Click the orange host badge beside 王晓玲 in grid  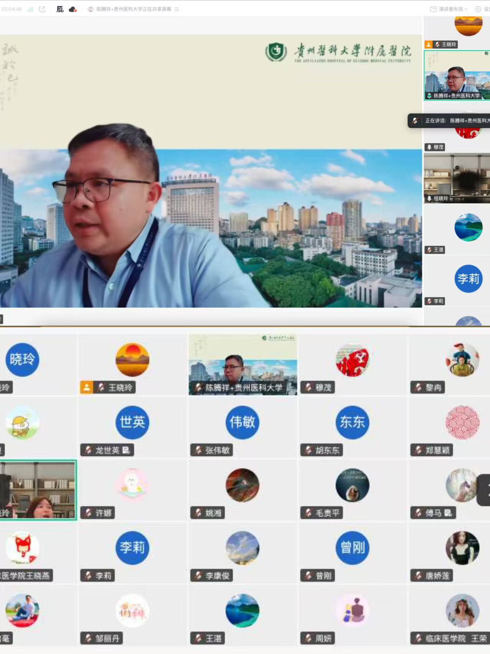(x=87, y=387)
